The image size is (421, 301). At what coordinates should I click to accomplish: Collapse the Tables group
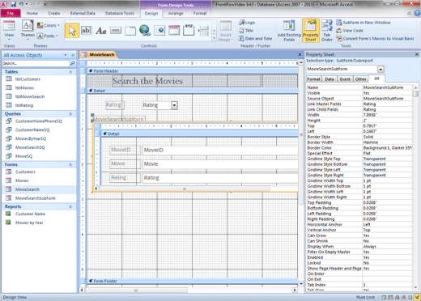70,72
